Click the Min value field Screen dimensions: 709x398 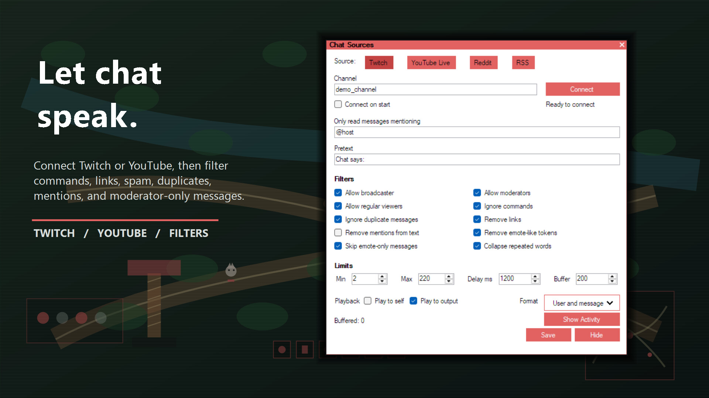tap(365, 279)
